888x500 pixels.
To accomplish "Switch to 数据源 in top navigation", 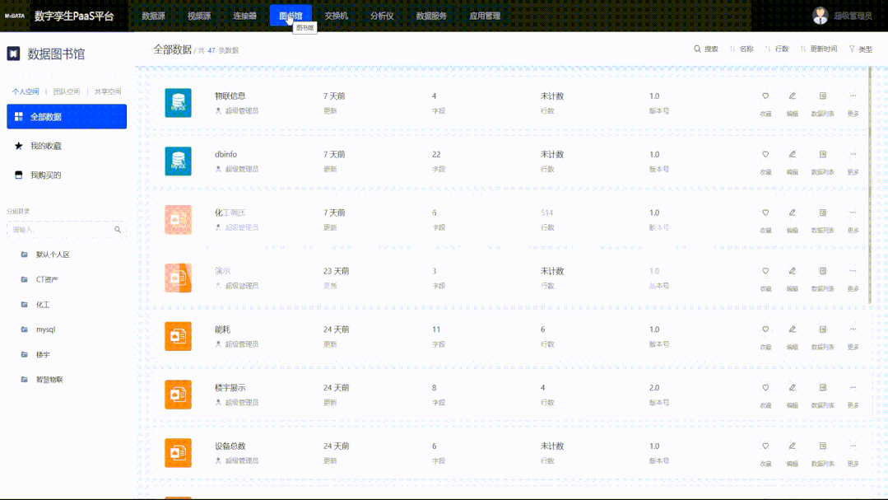I will coord(153,16).
